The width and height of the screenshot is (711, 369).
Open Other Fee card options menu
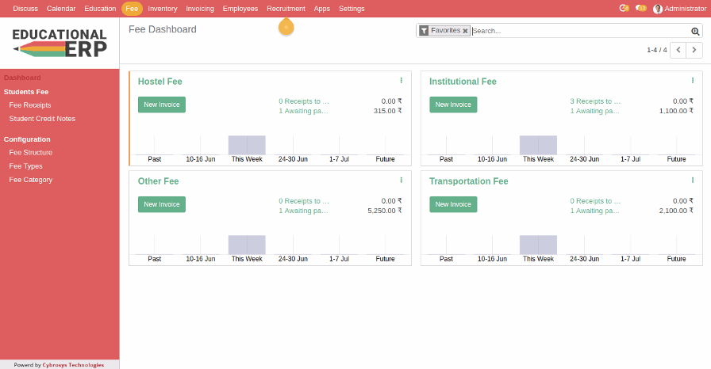pos(401,180)
